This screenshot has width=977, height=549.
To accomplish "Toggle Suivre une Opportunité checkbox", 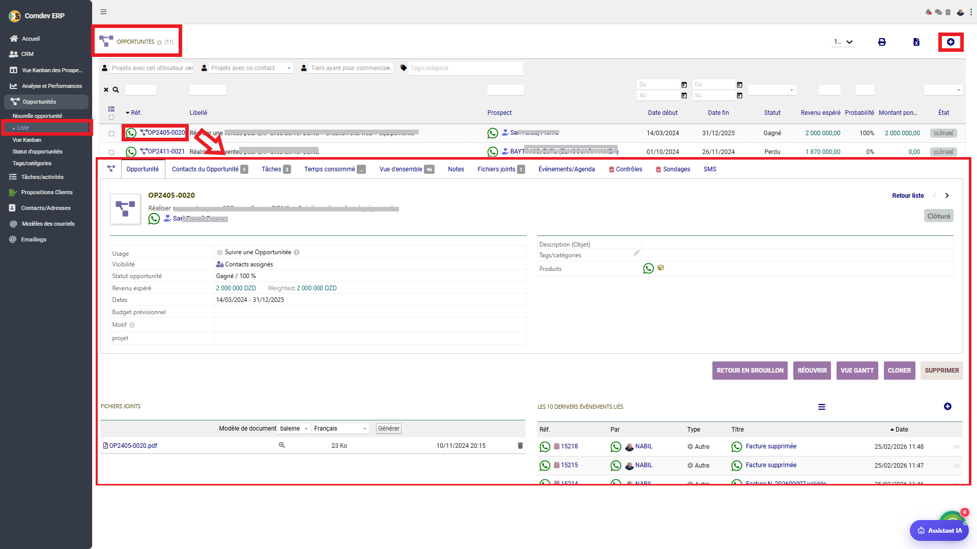I will (220, 253).
